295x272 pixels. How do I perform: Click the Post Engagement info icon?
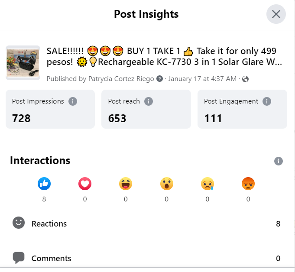[x=267, y=101]
